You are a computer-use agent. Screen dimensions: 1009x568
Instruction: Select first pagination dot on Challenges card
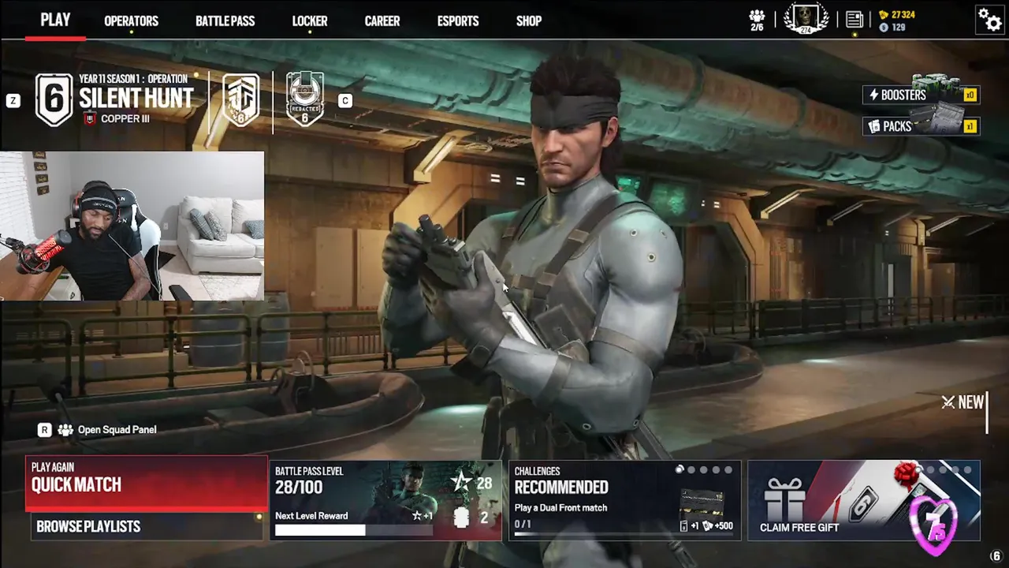[679, 470]
